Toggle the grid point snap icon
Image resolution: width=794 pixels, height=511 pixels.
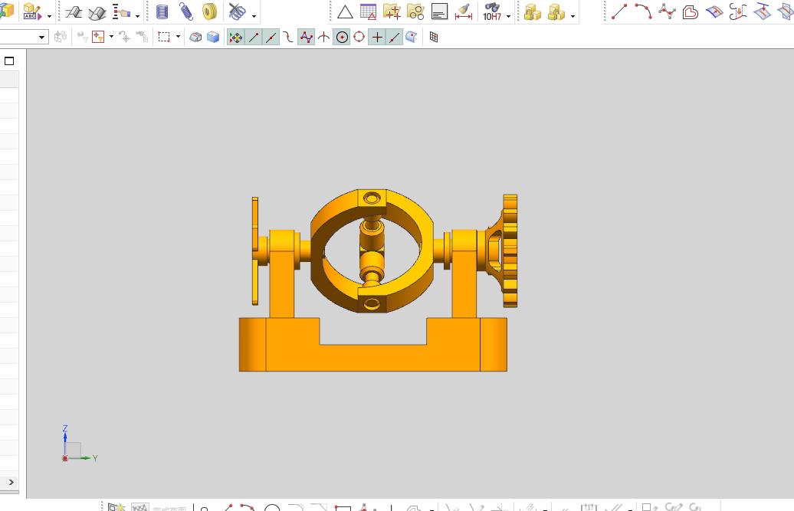[x=434, y=37]
